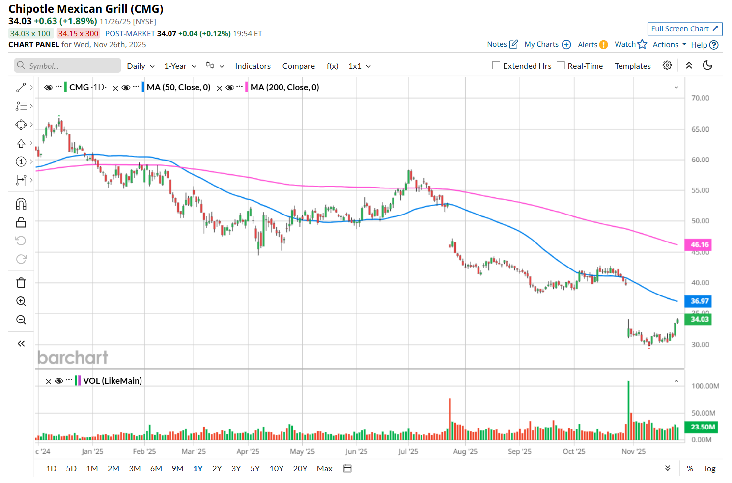Undo the last drawing action
The image size is (732, 483).
(21, 241)
